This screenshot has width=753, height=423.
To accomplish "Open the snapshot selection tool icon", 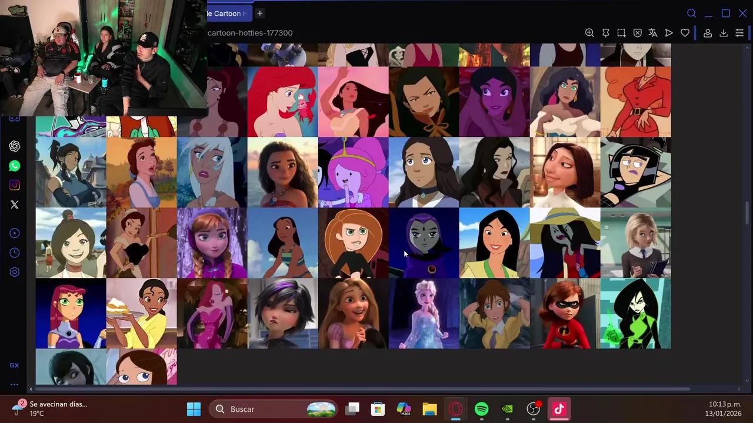I will (621, 33).
